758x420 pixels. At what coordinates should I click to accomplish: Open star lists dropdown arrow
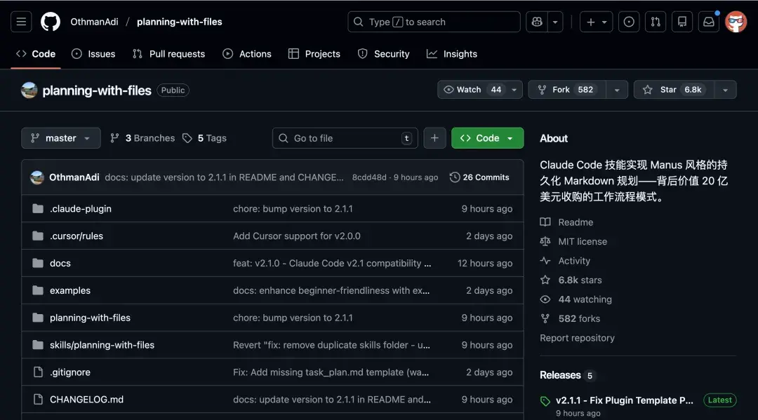[x=725, y=90]
